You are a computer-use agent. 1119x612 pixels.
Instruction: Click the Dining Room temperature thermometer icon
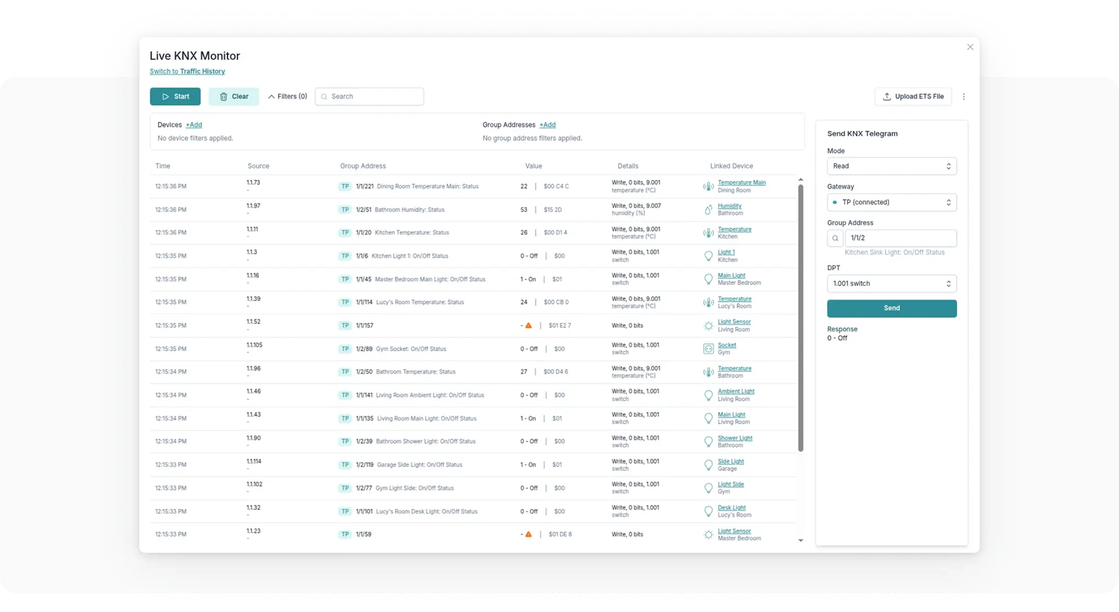(x=708, y=186)
